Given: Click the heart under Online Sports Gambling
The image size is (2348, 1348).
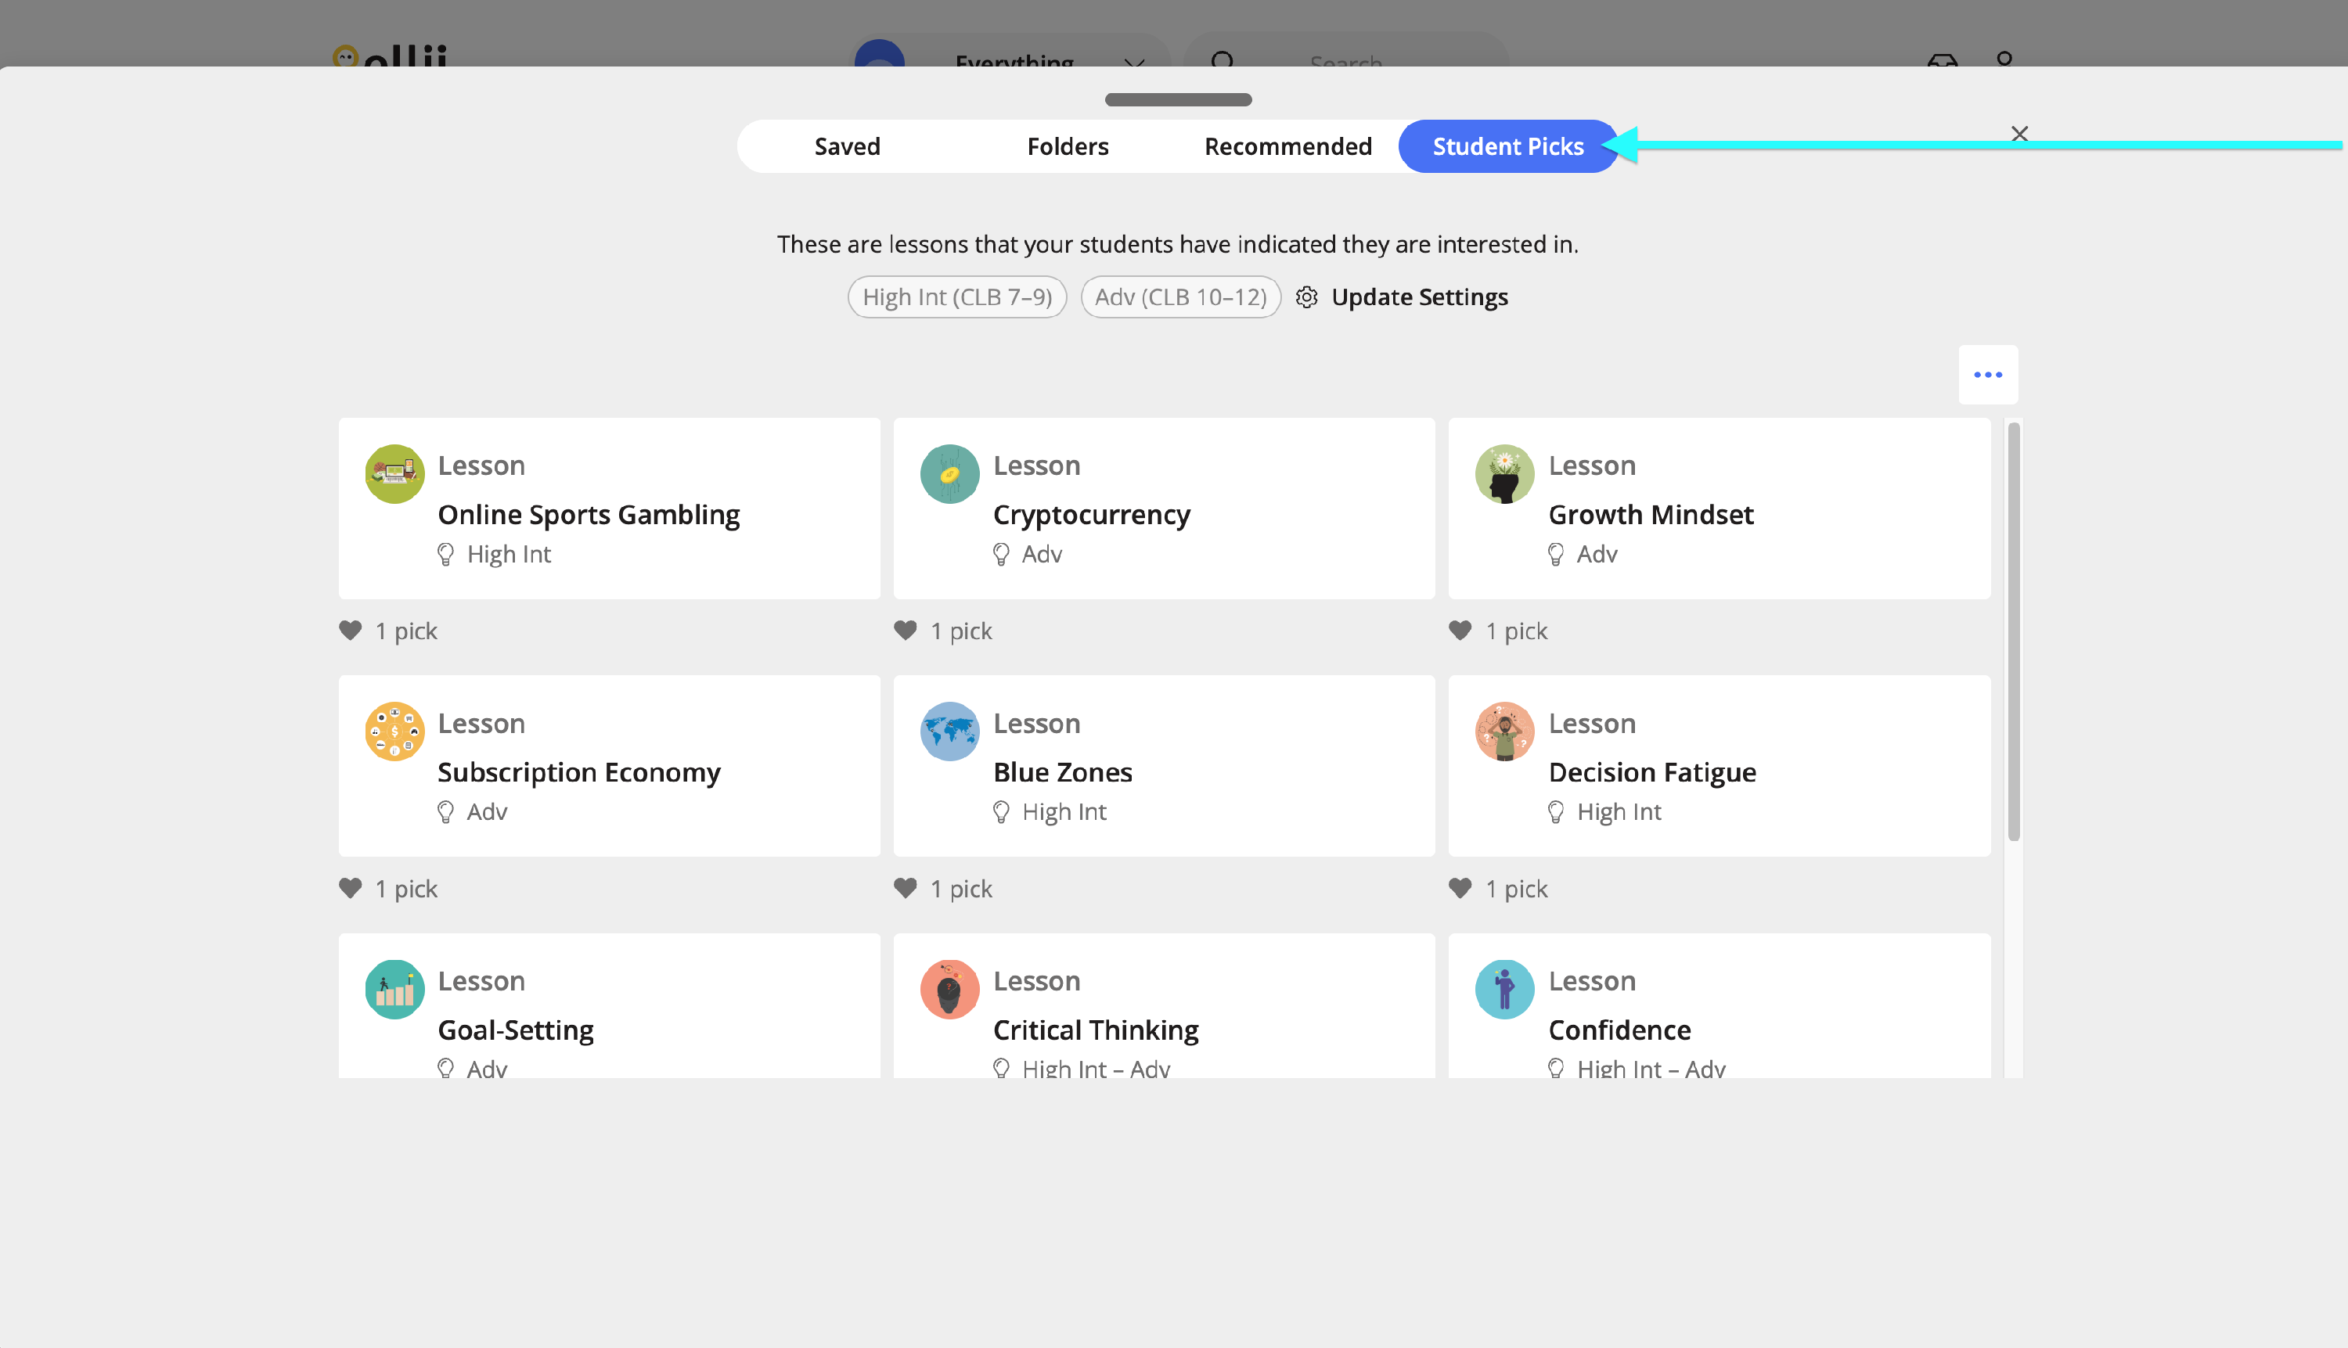Looking at the screenshot, I should pyautogui.click(x=350, y=631).
